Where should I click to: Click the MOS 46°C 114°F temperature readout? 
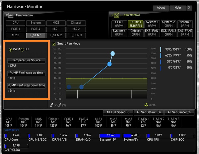[x=38, y=122]
